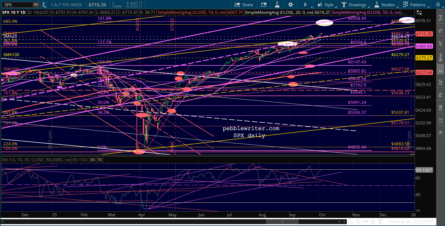
Task: Open the OC sidebar tab
Action: point(441,82)
